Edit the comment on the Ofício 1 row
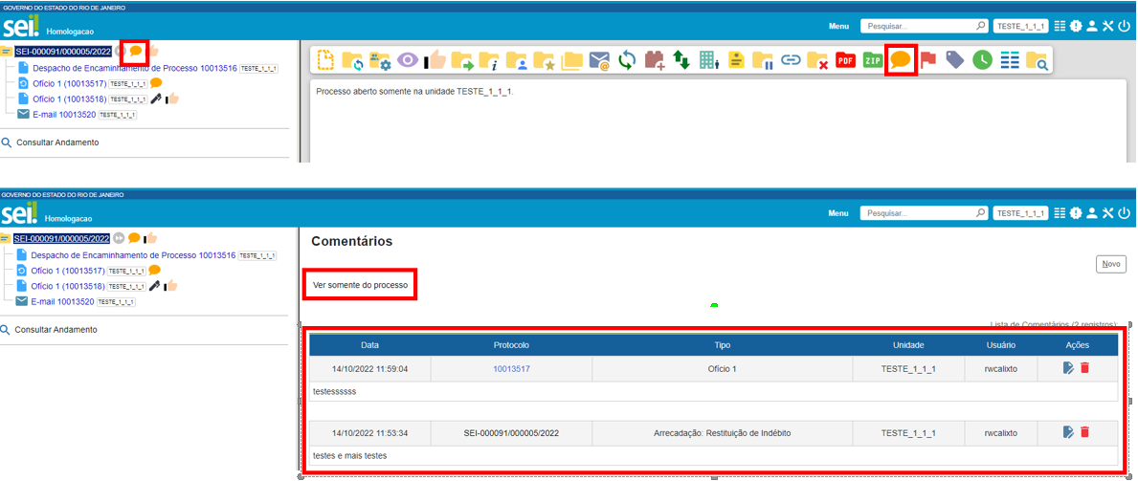This screenshot has width=1138, height=481. click(1068, 368)
